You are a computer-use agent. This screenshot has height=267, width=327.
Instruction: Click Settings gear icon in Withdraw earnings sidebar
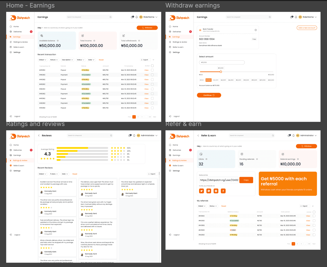point(170,52)
